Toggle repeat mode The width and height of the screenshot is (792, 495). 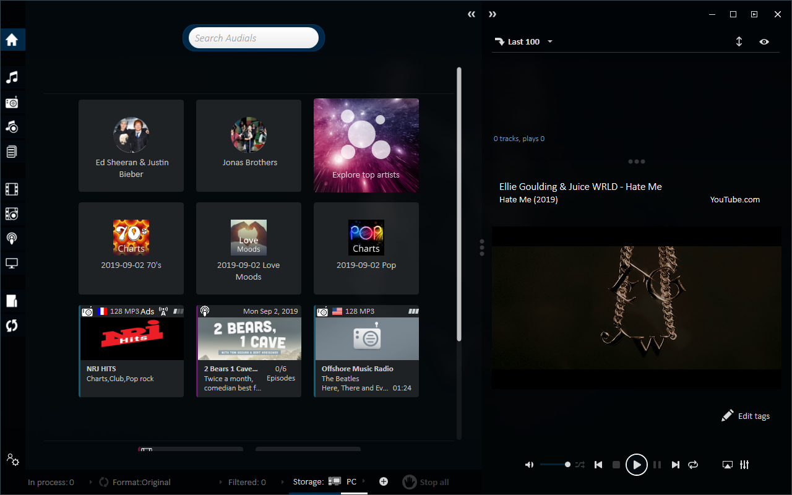(x=693, y=465)
